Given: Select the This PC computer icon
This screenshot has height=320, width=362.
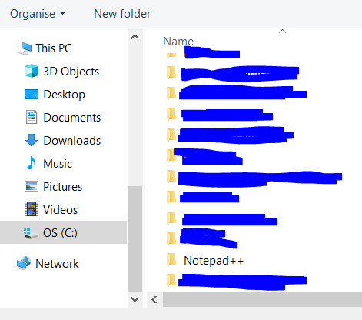Looking at the screenshot, I should point(25,48).
